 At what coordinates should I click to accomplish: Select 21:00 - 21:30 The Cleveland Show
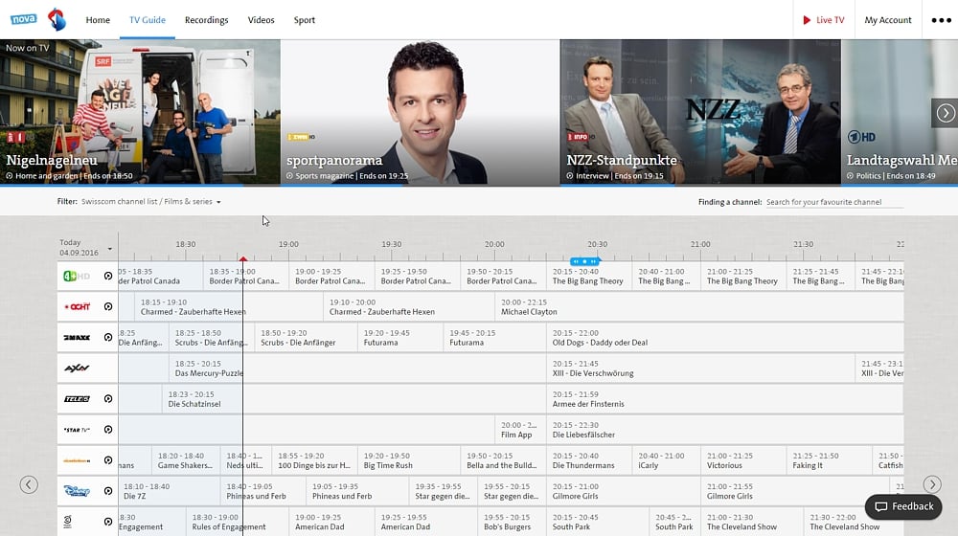coord(752,522)
